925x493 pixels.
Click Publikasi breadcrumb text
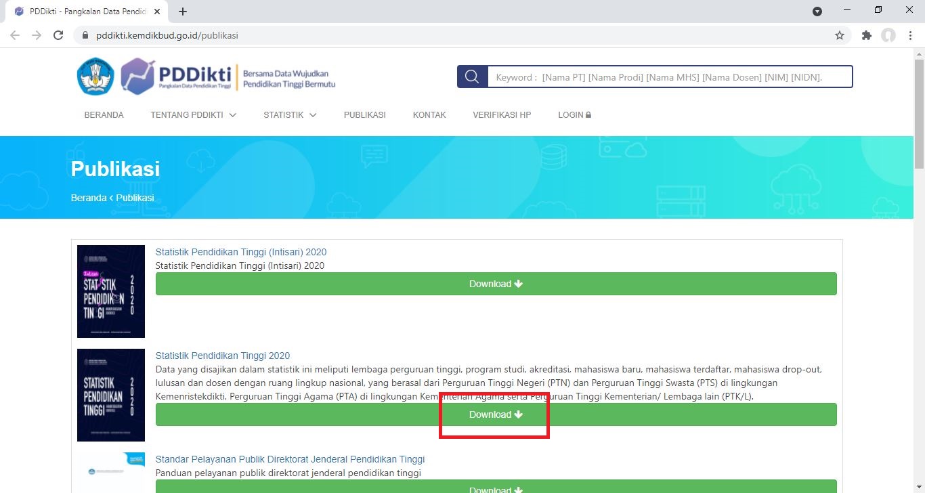tap(135, 198)
